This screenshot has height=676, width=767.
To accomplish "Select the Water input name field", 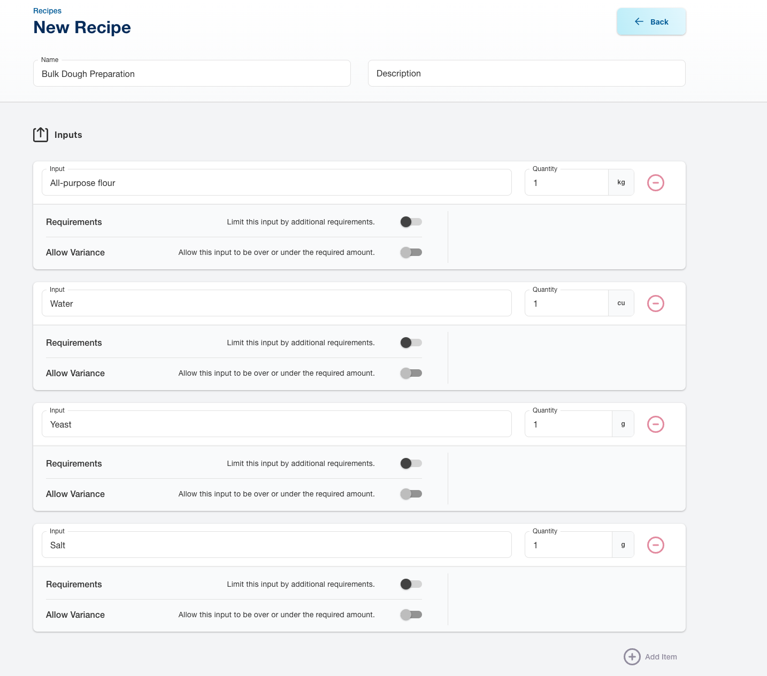I will tap(277, 304).
